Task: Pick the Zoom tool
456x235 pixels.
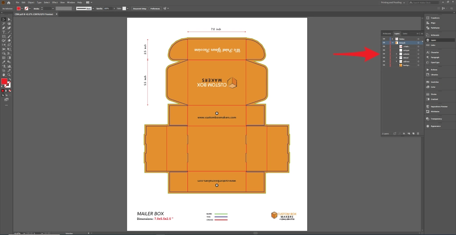Action: [x=9, y=74]
